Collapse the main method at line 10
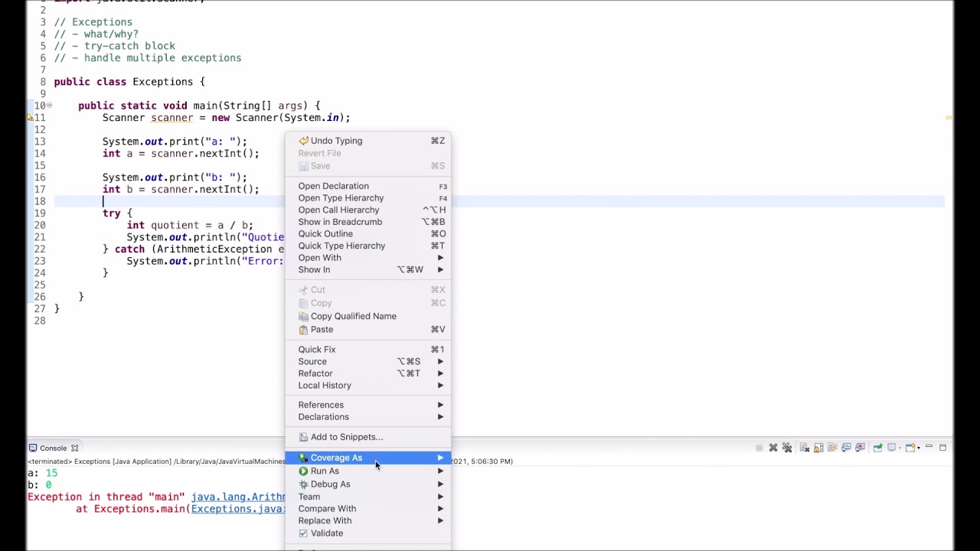 (49, 106)
